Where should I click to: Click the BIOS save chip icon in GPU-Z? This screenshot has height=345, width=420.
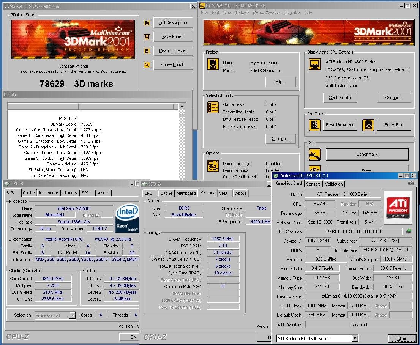408,231
